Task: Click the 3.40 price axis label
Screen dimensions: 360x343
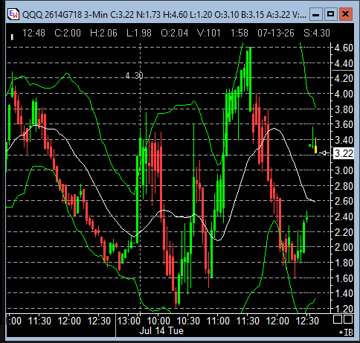Action: [344, 140]
